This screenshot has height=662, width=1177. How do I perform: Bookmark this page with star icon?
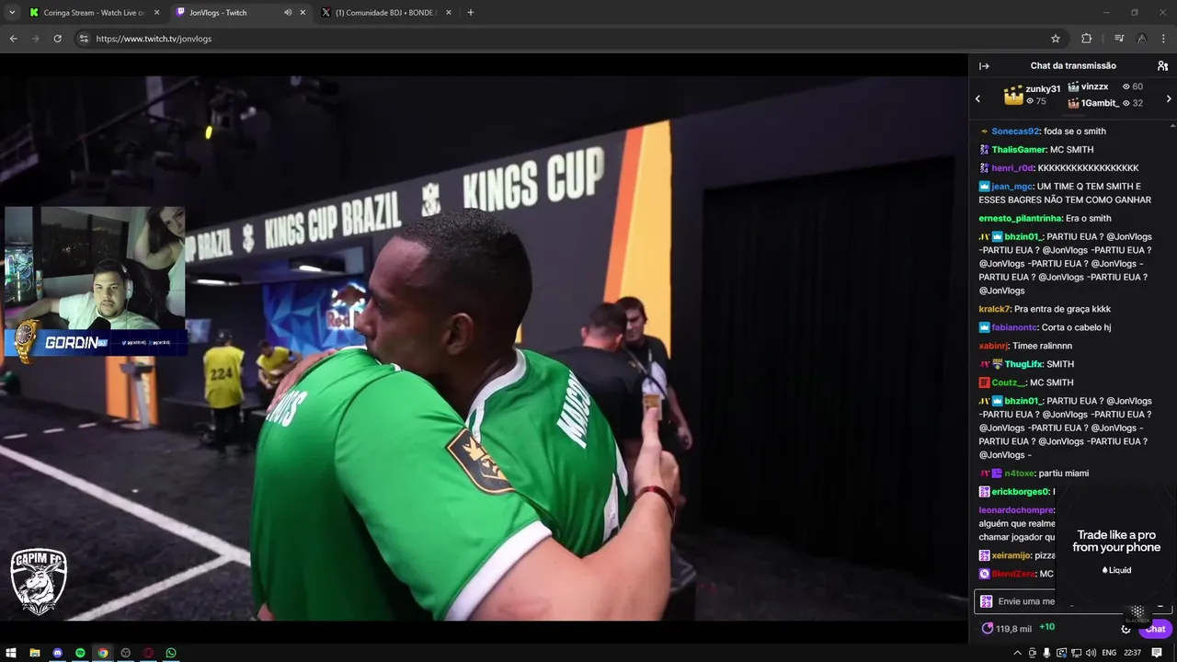coord(1056,39)
